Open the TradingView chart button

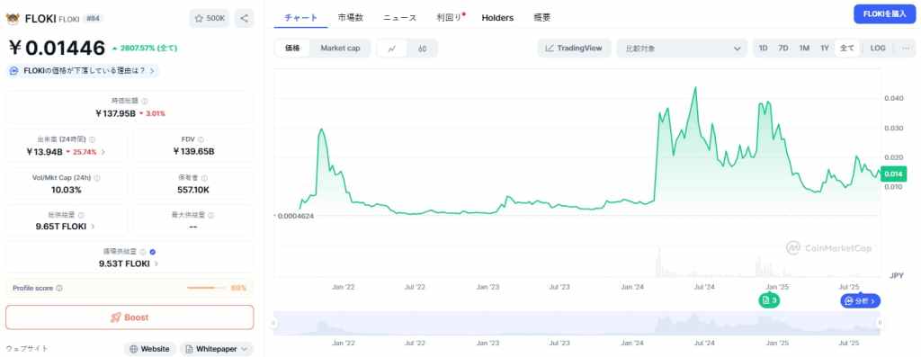[x=574, y=49]
